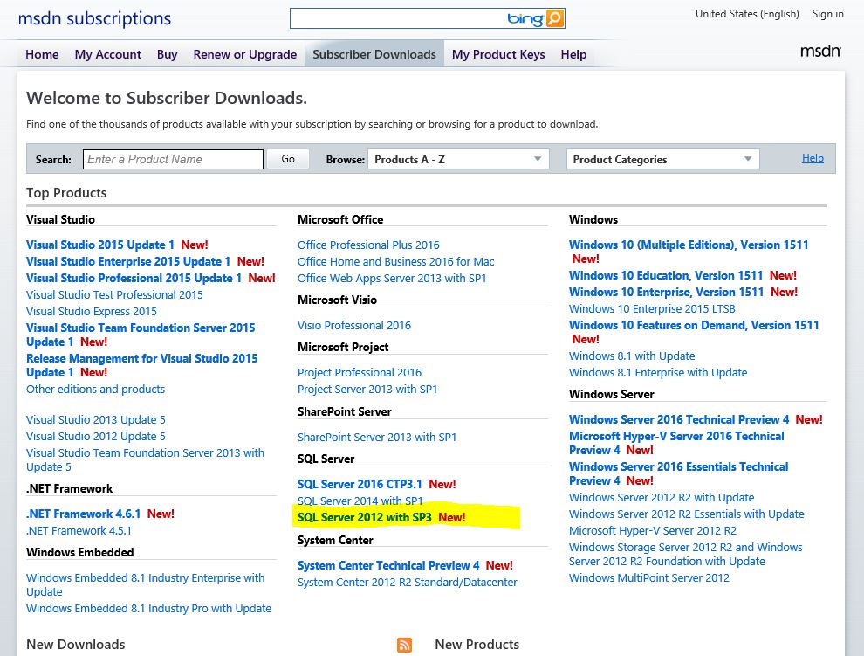Viewport: 864px width, 656px height.
Task: Open My Product Keys tab
Action: 498,54
